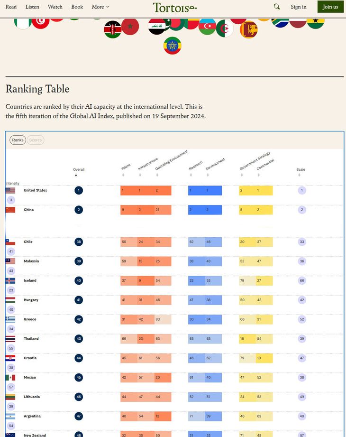Select the Read menu item
The width and height of the screenshot is (346, 437).
[11, 7]
